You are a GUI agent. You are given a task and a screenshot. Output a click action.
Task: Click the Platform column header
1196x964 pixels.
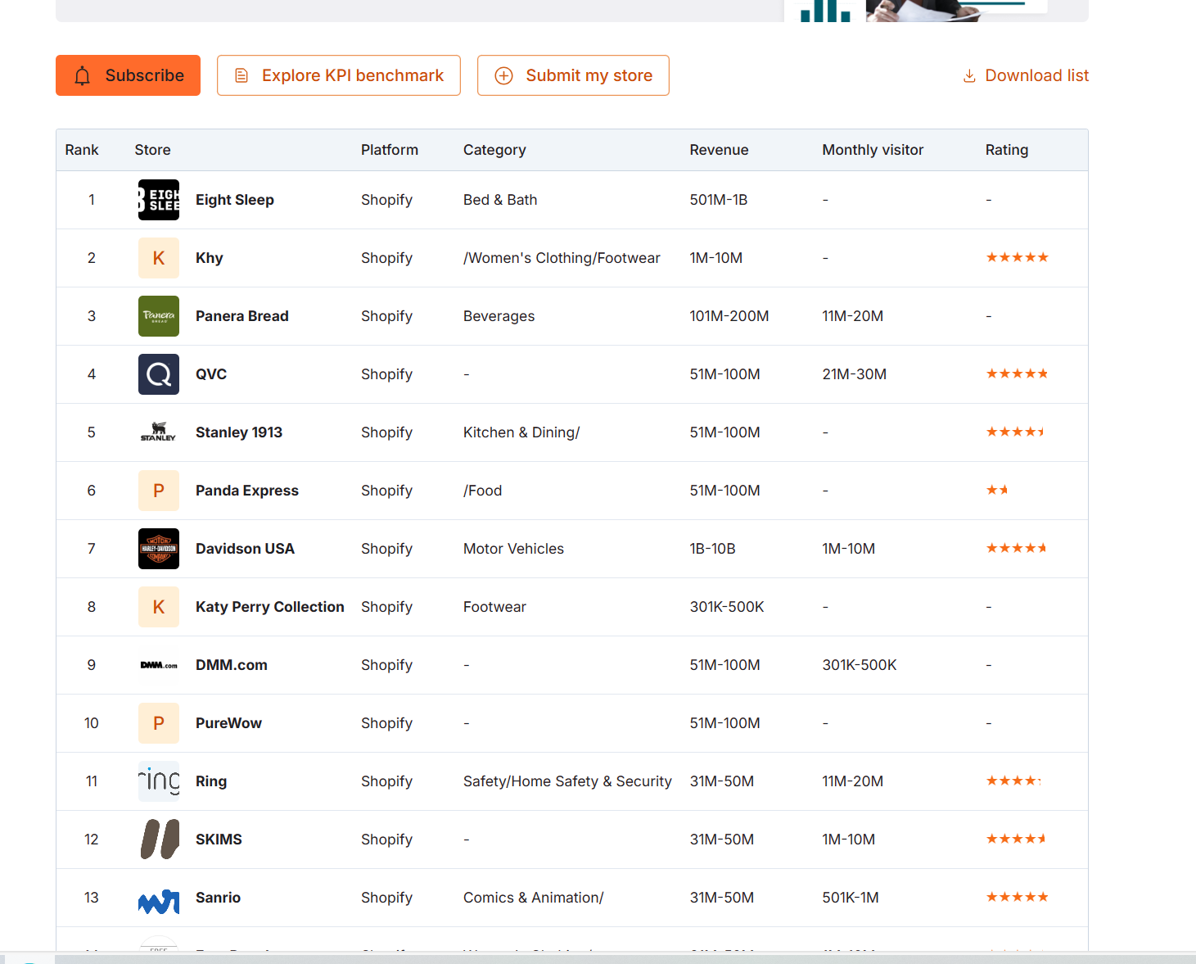pos(390,150)
